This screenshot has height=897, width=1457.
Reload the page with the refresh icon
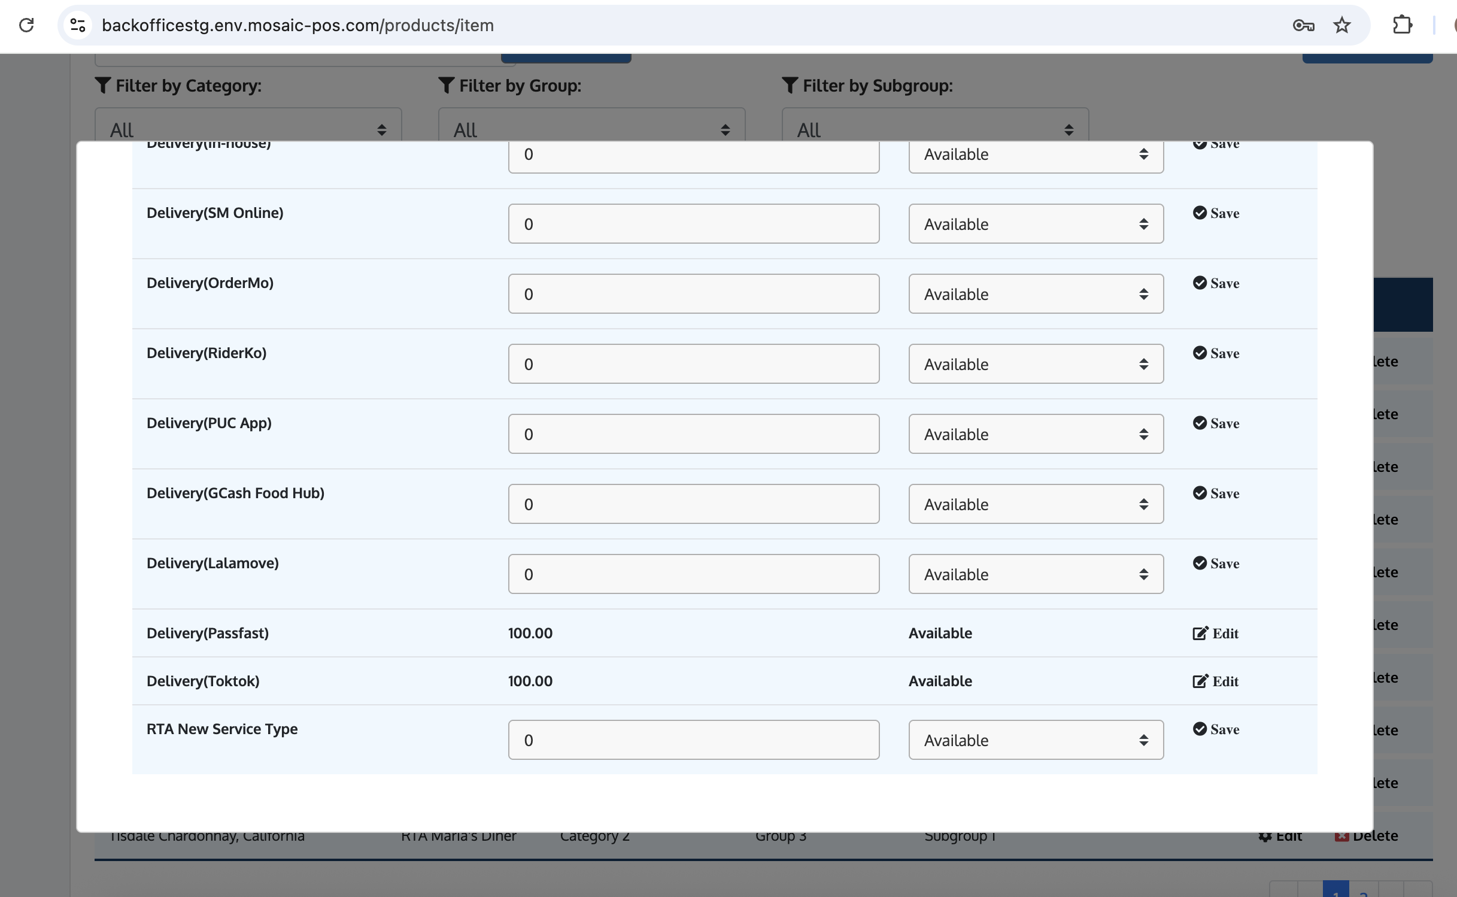coord(26,25)
